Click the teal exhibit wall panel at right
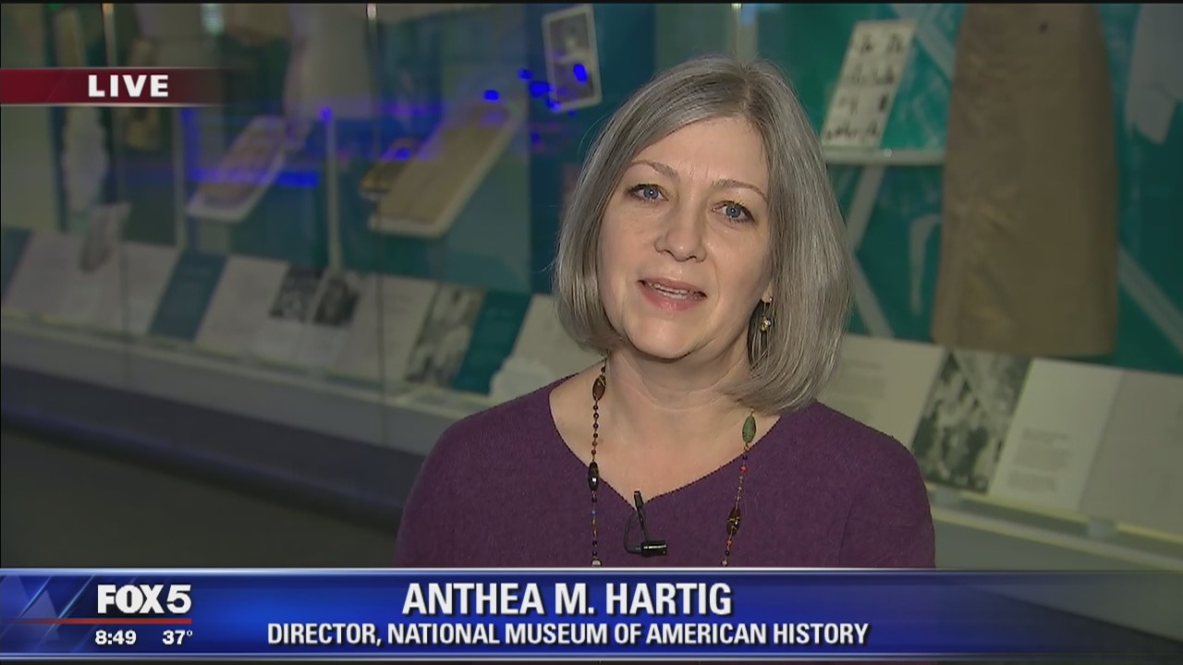Screen dimensions: 1183x665 [1146, 231]
